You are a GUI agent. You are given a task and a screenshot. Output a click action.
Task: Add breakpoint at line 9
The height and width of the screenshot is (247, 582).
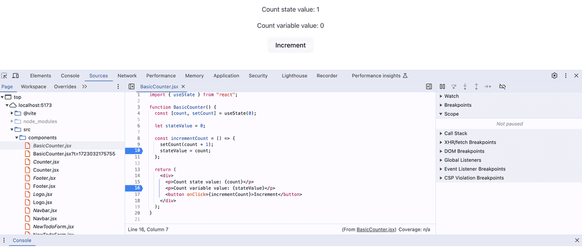138,144
